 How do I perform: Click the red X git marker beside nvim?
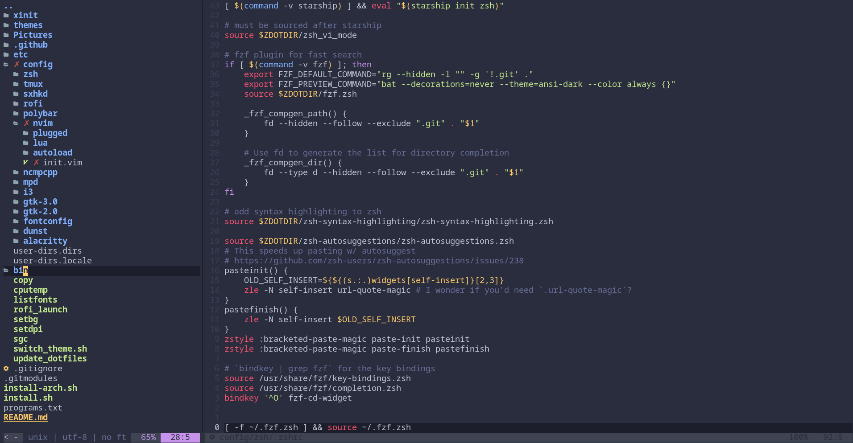point(27,123)
